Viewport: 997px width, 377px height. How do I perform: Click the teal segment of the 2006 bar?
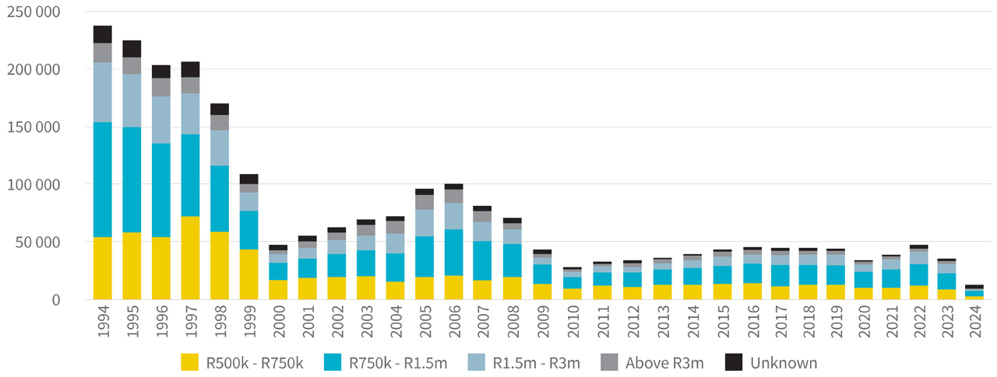454,252
